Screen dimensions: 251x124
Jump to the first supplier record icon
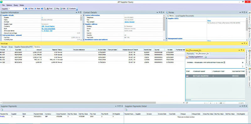click(x=26, y=9)
